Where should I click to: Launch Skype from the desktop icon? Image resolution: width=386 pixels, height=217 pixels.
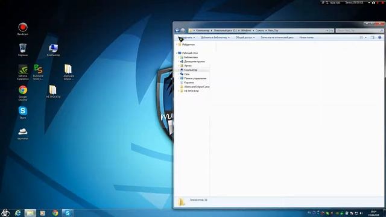23,113
